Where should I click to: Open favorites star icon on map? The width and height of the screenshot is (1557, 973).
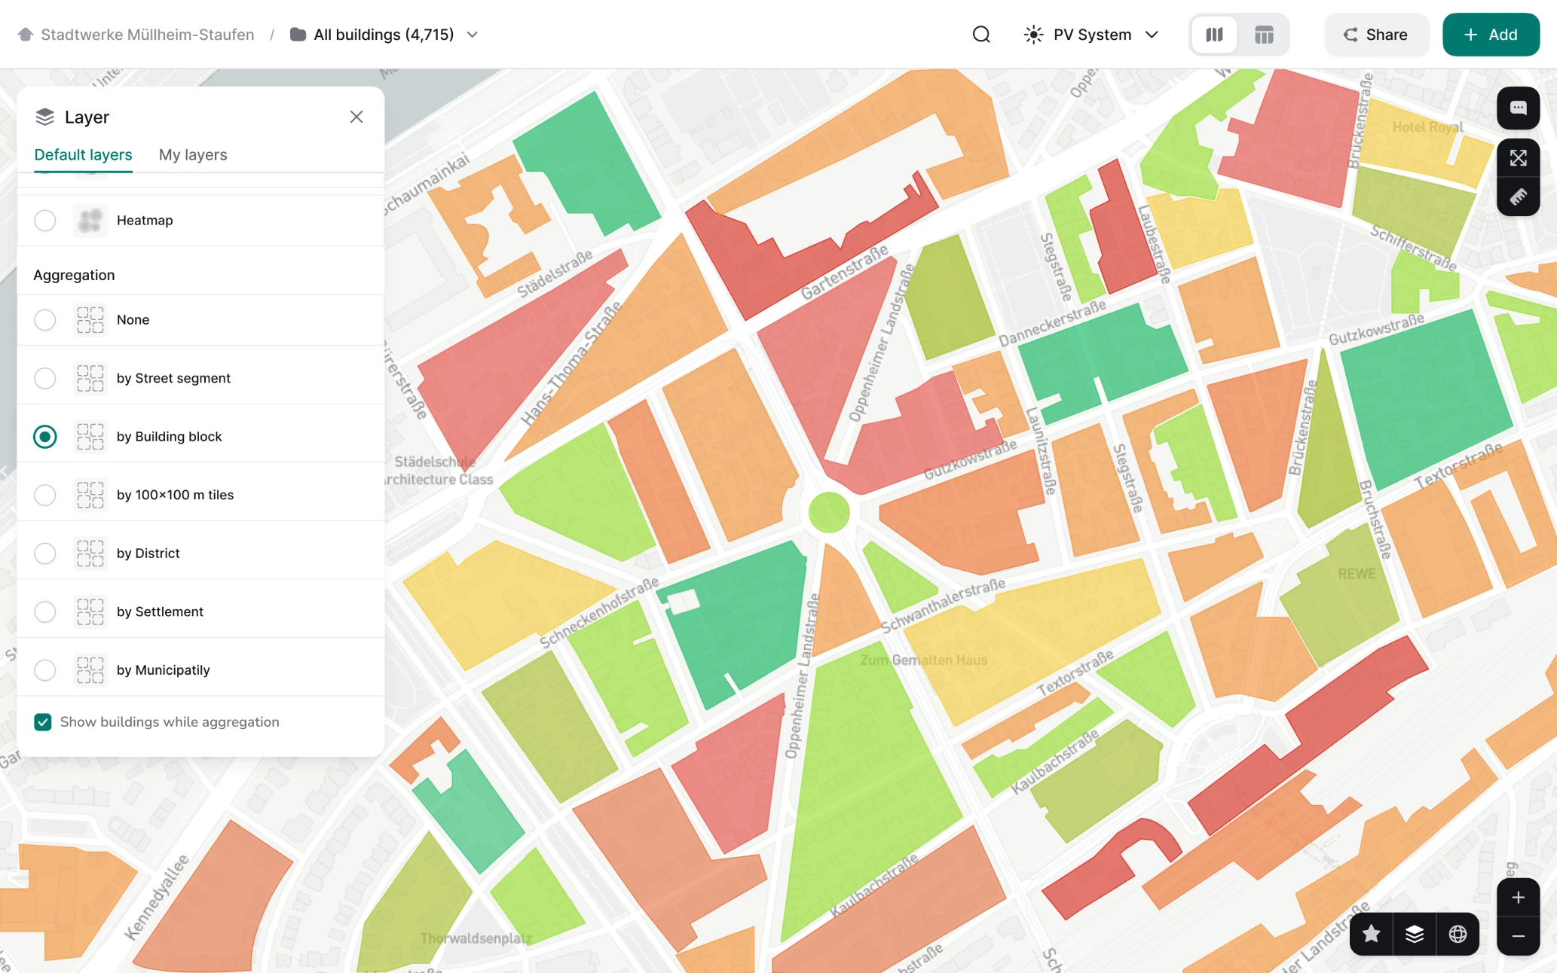1372,935
